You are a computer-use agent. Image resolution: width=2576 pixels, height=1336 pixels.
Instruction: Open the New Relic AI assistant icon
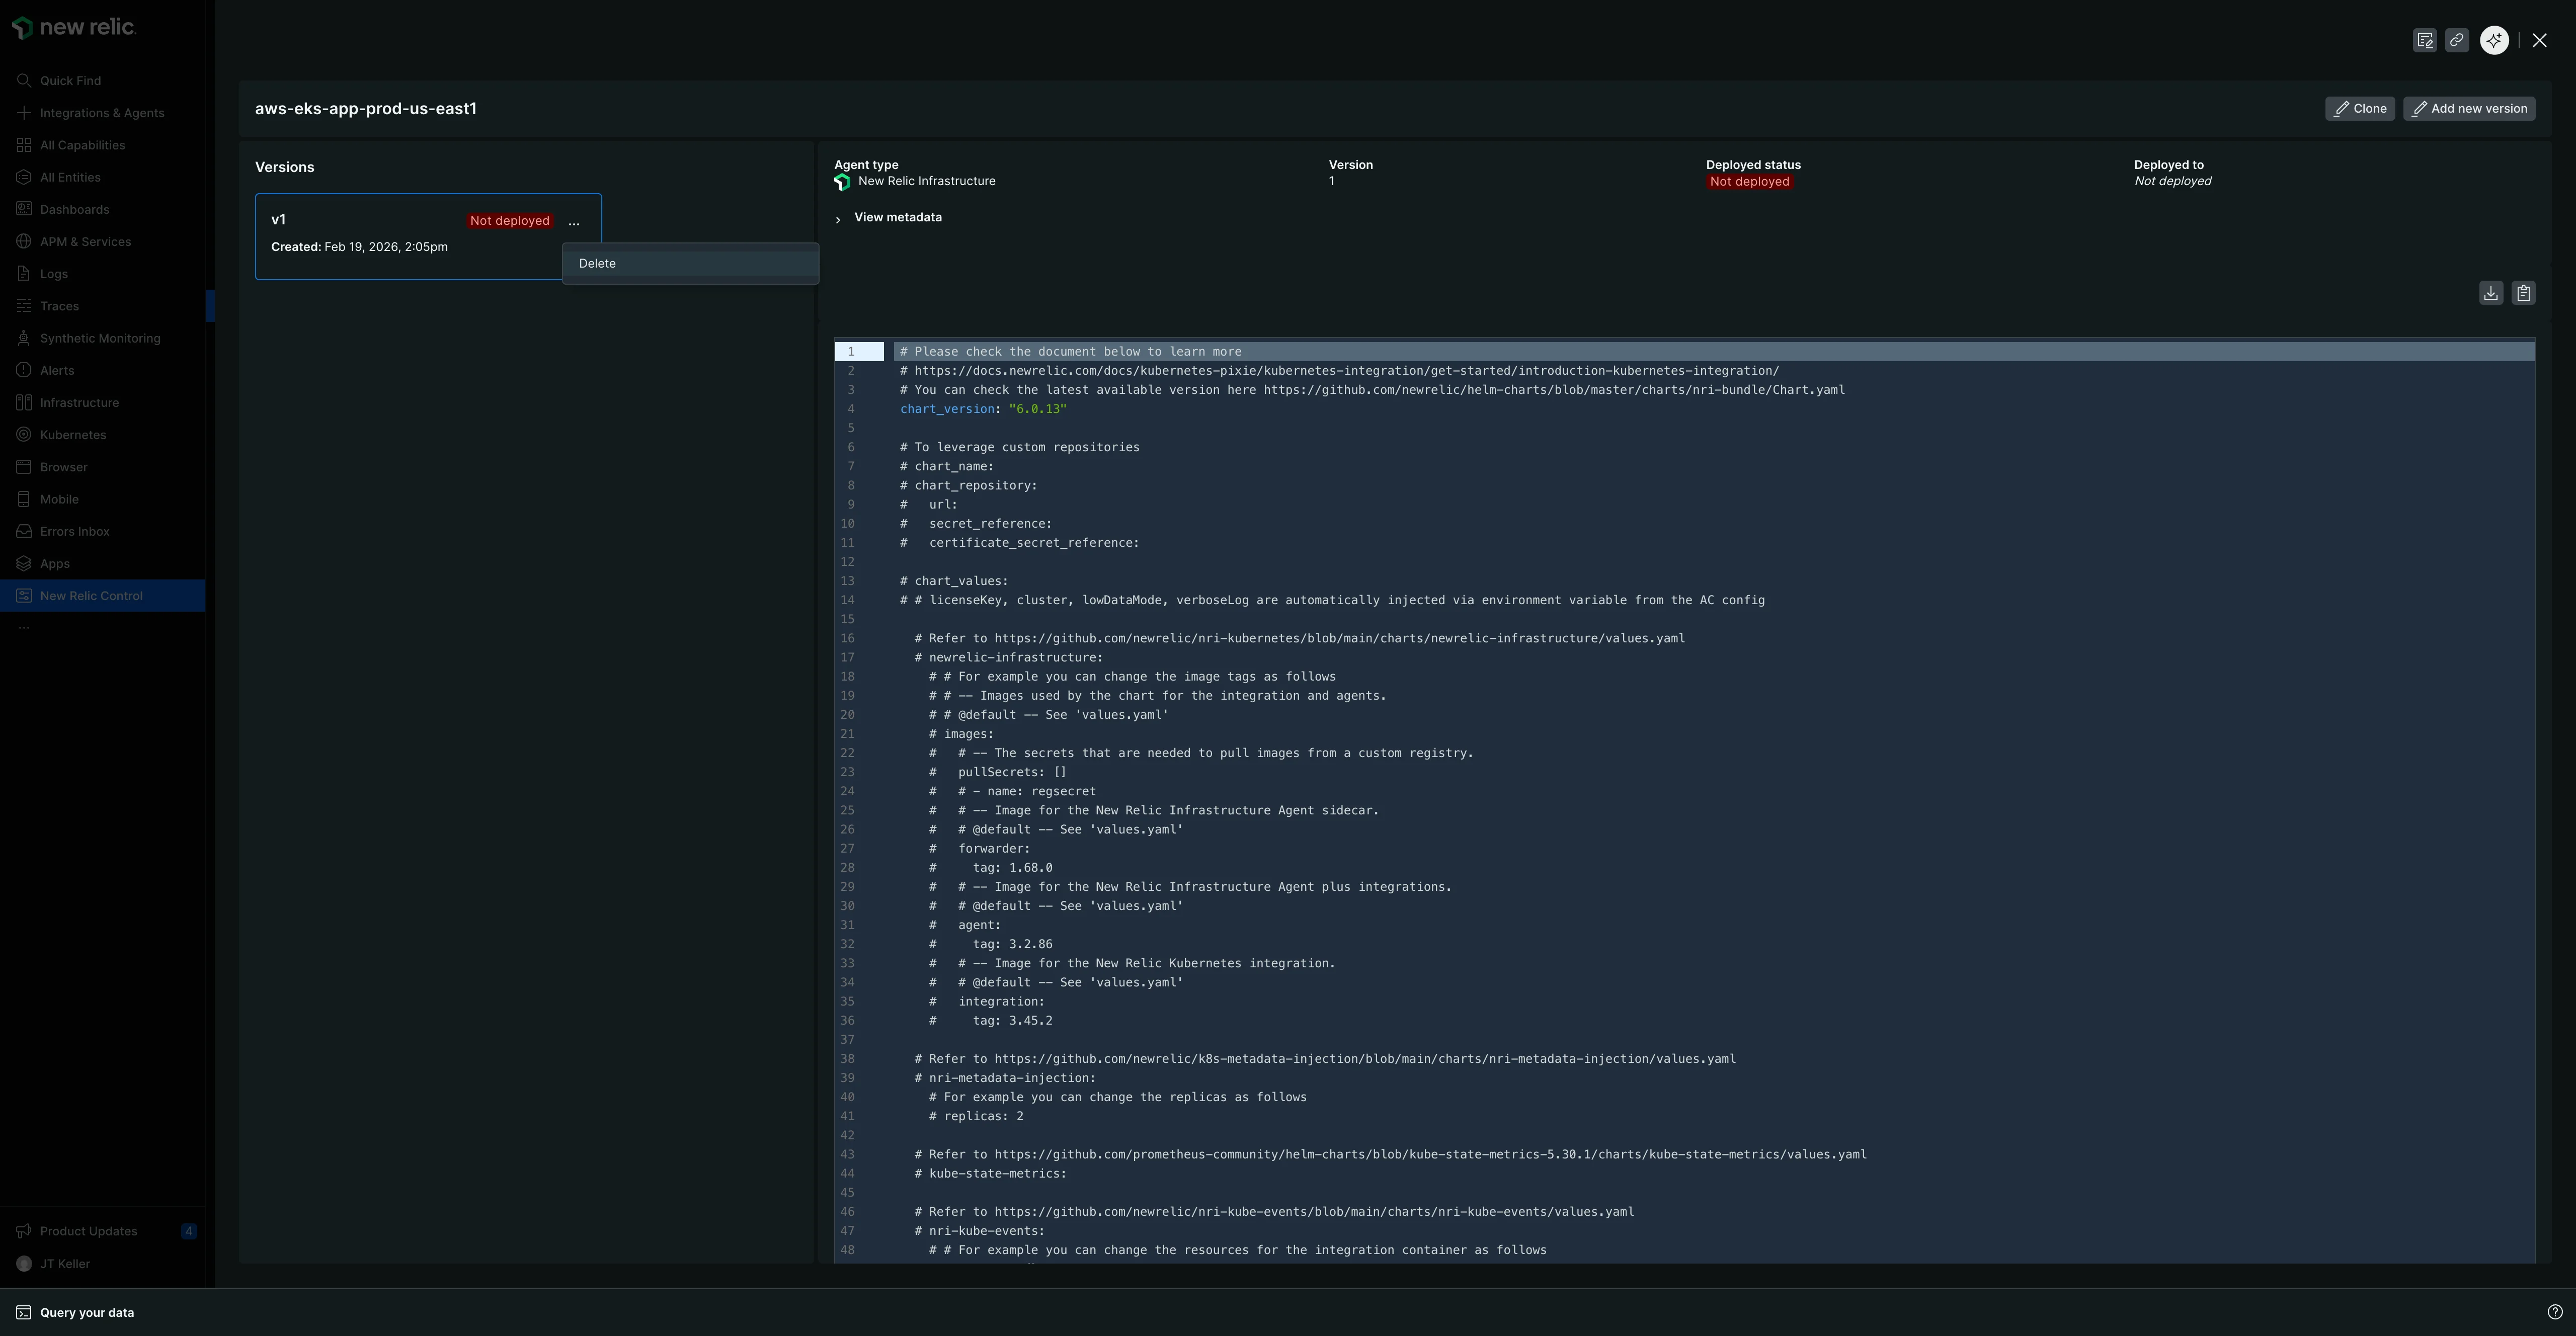2494,40
